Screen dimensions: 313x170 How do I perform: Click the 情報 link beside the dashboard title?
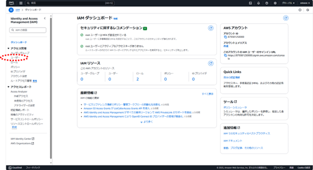tap(115, 19)
